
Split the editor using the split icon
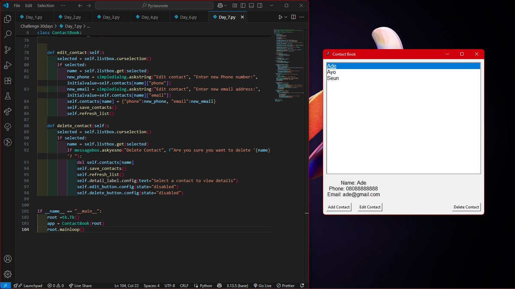292,17
